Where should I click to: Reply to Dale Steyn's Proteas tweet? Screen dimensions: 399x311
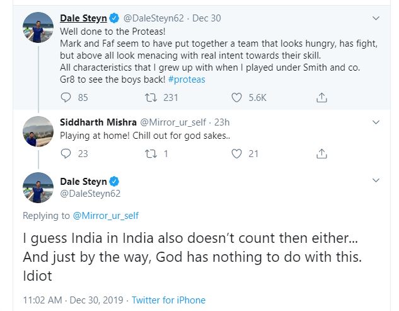pos(66,97)
